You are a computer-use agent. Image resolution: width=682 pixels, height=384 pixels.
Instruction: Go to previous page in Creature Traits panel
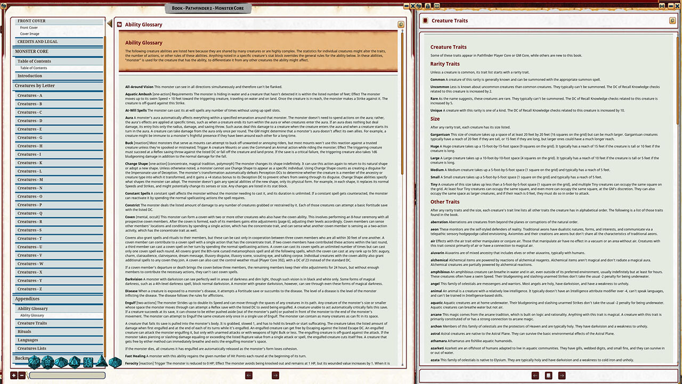tap(535, 375)
